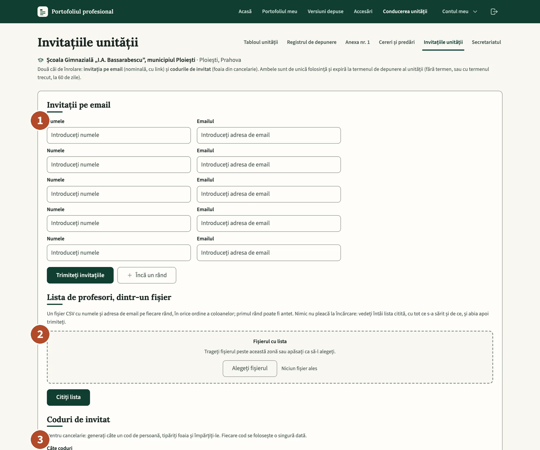540x450 pixels.
Task: Click the Trimiteți invitațiile button
Action: click(80, 275)
